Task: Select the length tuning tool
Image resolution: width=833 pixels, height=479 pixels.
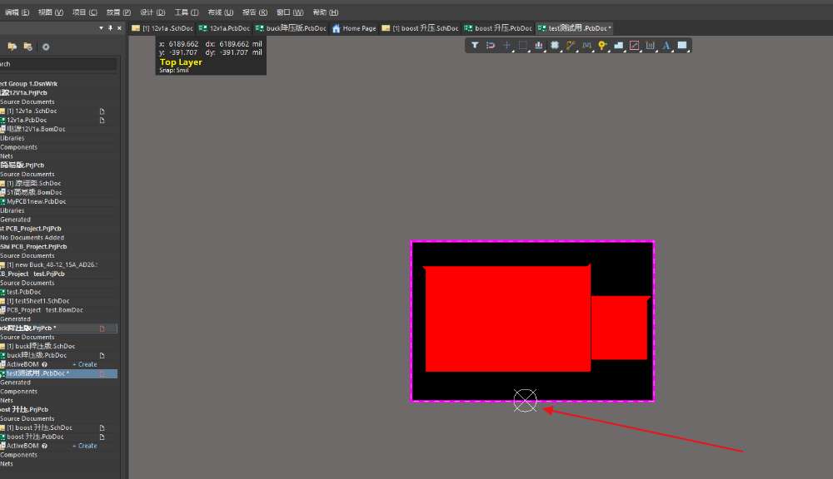Action: click(586, 46)
